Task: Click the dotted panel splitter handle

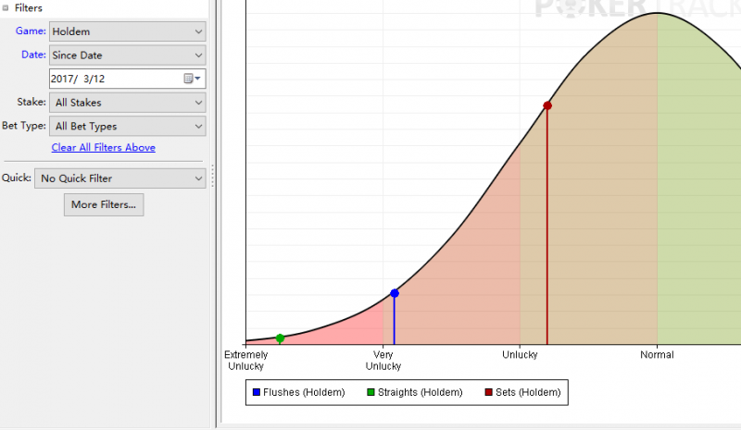Action: pyautogui.click(x=213, y=176)
